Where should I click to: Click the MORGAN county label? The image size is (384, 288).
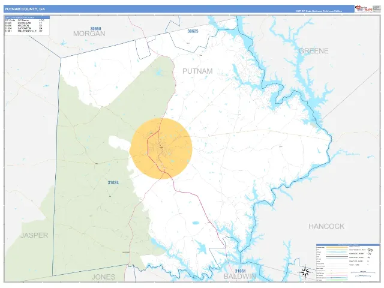pyautogui.click(x=89, y=34)
